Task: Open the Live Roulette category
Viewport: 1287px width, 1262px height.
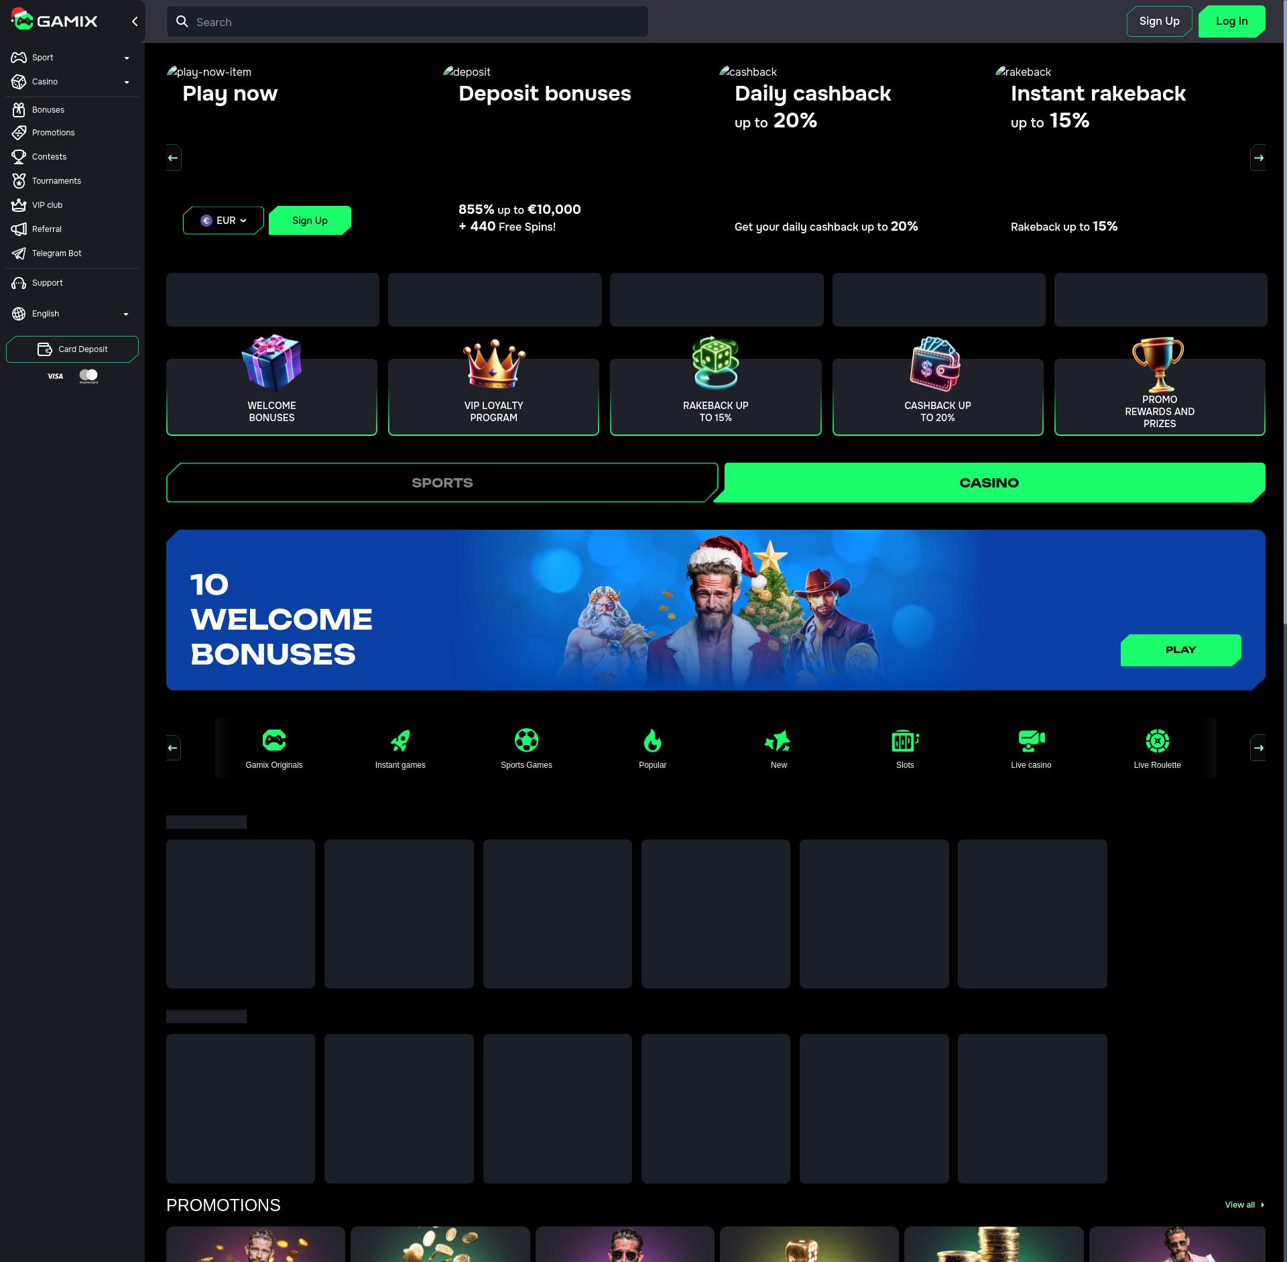Action: tap(1157, 748)
